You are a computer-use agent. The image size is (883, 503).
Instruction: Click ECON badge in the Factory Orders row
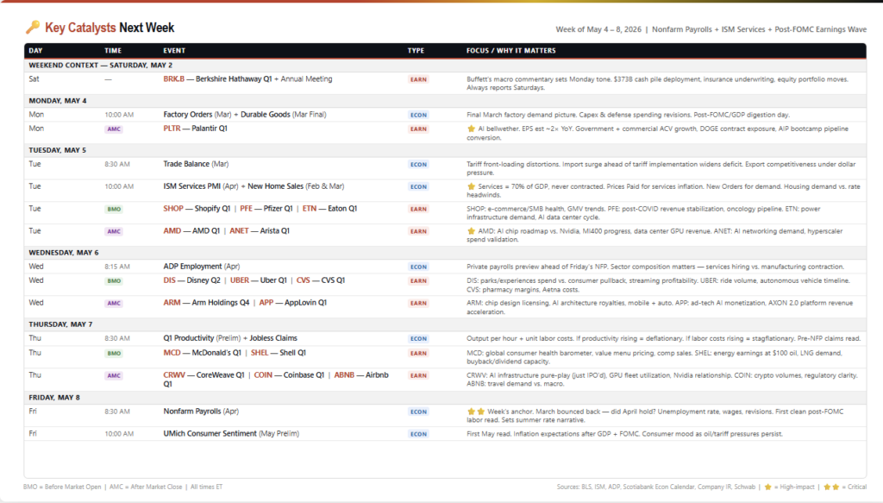418,115
